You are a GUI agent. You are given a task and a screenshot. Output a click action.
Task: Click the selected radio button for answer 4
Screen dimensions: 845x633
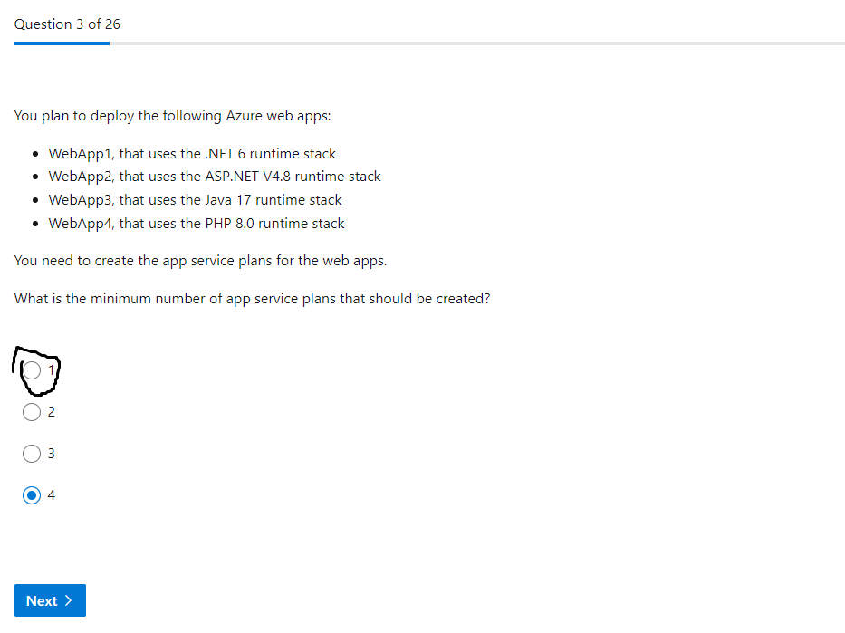click(32, 495)
